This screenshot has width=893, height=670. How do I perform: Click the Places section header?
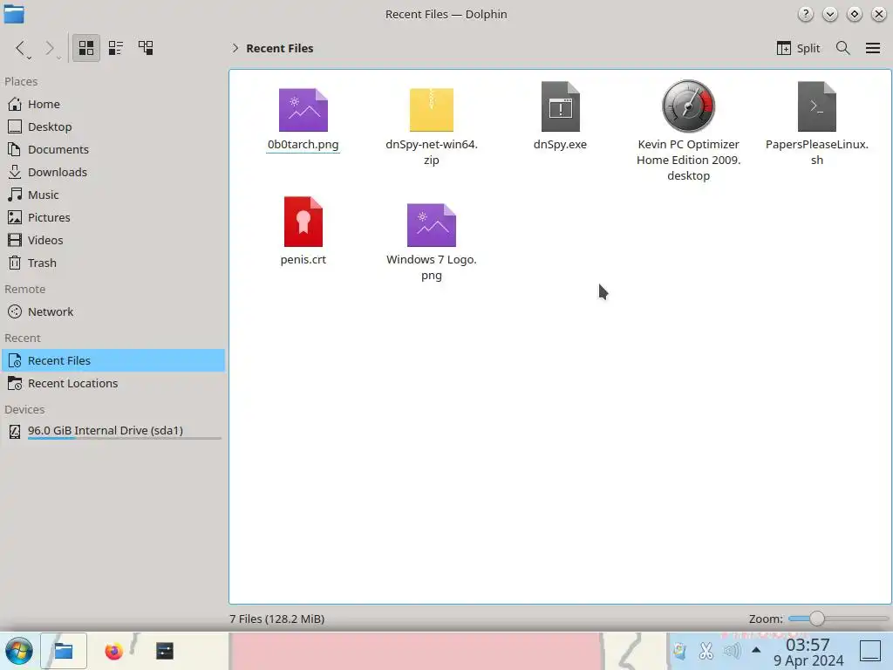pos(21,81)
